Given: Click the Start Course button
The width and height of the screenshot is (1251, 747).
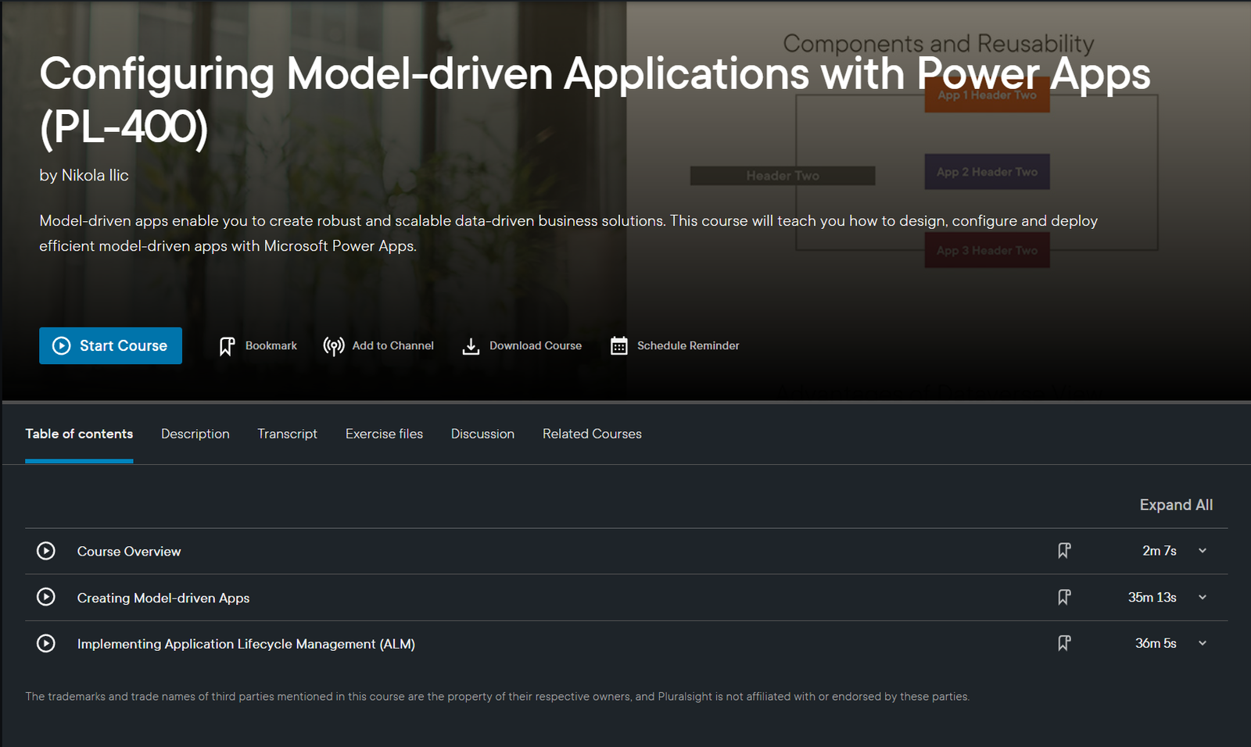Looking at the screenshot, I should pos(110,345).
